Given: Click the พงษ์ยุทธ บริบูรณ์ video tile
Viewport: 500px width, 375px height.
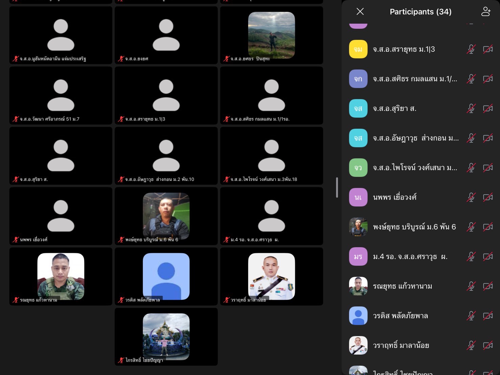Looking at the screenshot, I should click(166, 216).
